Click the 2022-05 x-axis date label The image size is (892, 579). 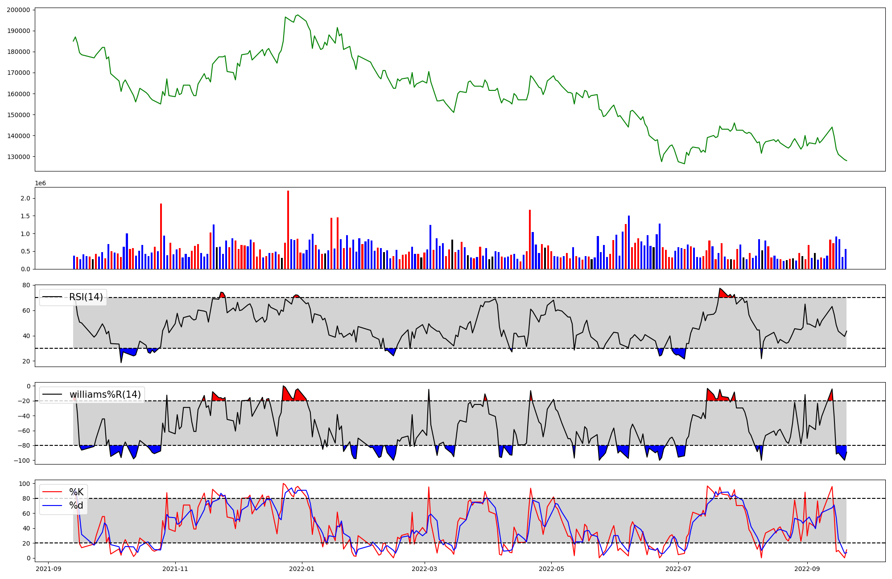click(551, 569)
